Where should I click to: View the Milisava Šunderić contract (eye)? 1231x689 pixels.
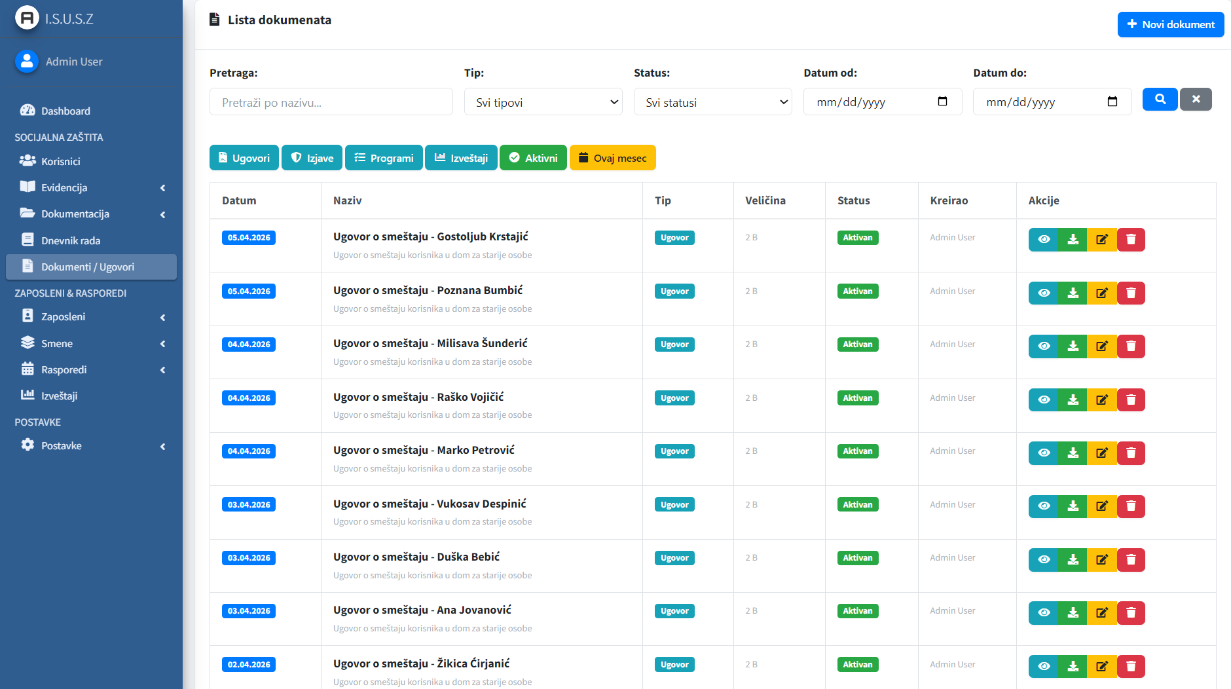(x=1044, y=346)
